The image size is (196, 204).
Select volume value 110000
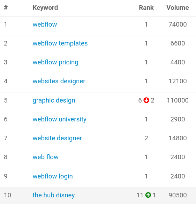178,100
